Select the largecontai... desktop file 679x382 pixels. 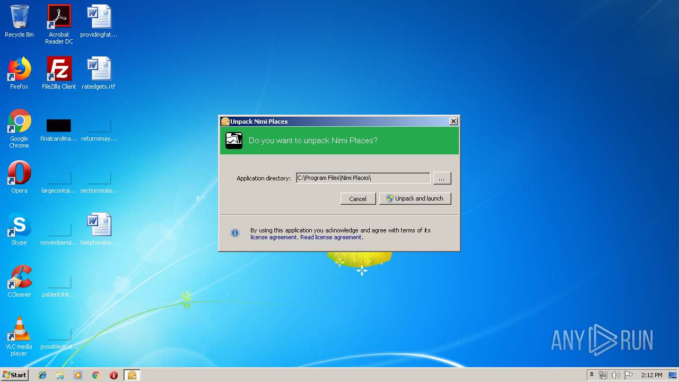(x=59, y=181)
